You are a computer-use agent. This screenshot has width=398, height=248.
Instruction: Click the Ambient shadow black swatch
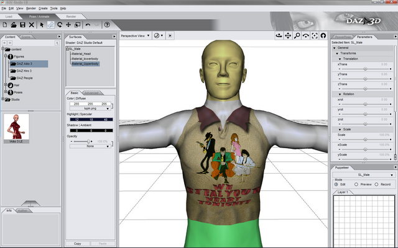91,131
